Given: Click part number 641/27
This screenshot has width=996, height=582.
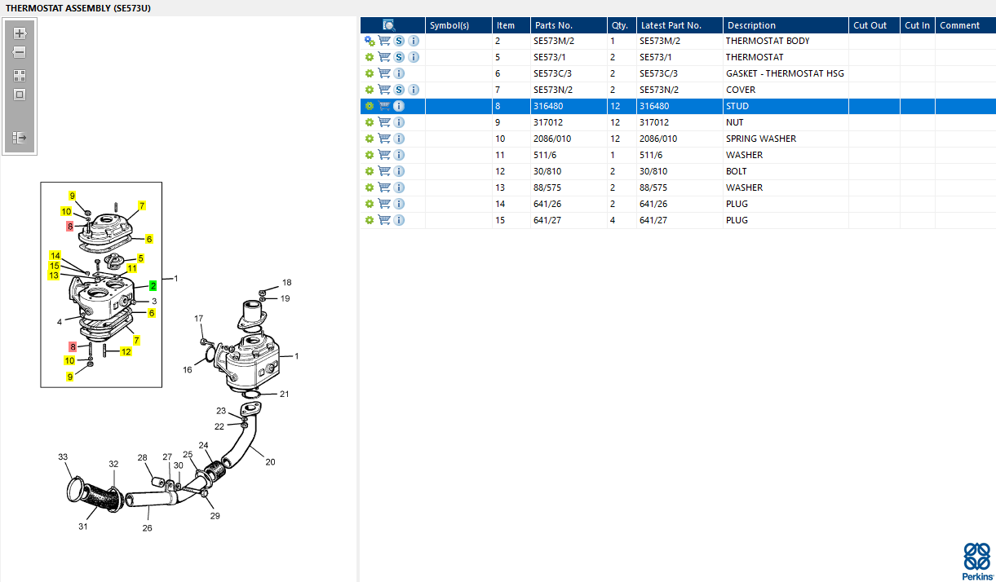Looking at the screenshot, I should [x=547, y=220].
